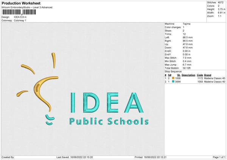227x160 pixels.
Task: Click the 'Colorway 1' value
Action: coord(20,20)
